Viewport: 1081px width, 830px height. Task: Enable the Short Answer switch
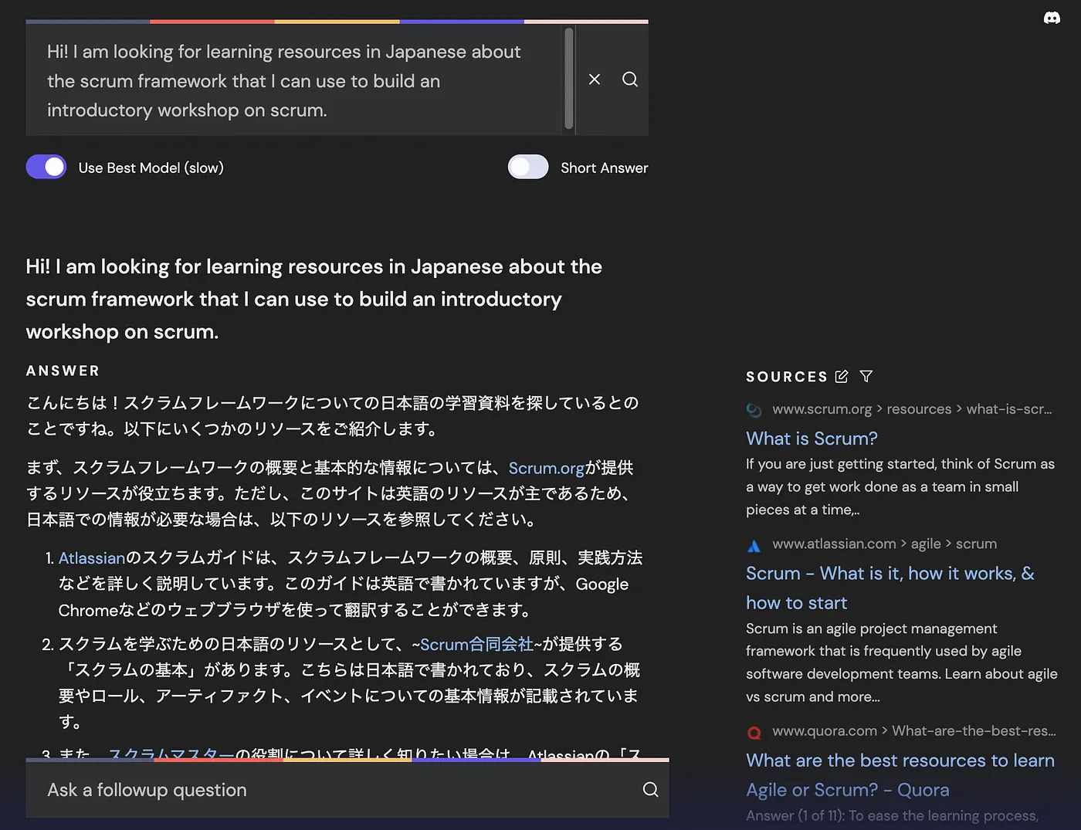[x=528, y=167]
